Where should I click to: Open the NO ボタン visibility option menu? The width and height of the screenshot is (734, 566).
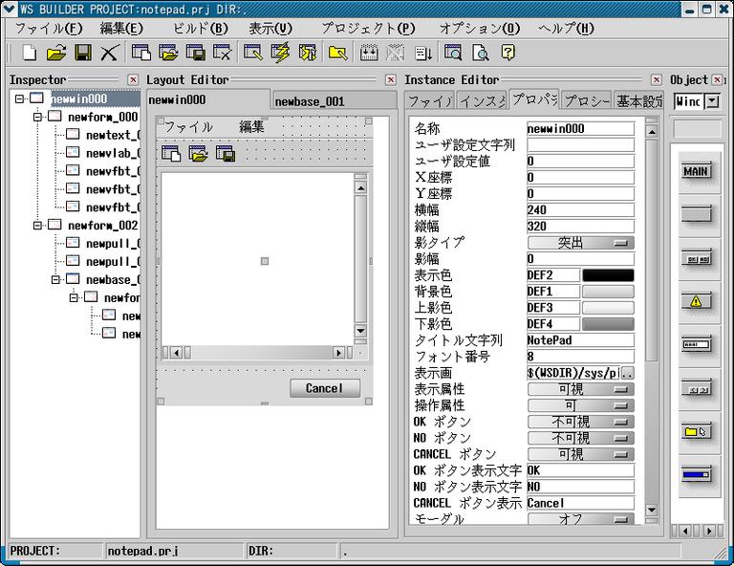[x=581, y=438]
